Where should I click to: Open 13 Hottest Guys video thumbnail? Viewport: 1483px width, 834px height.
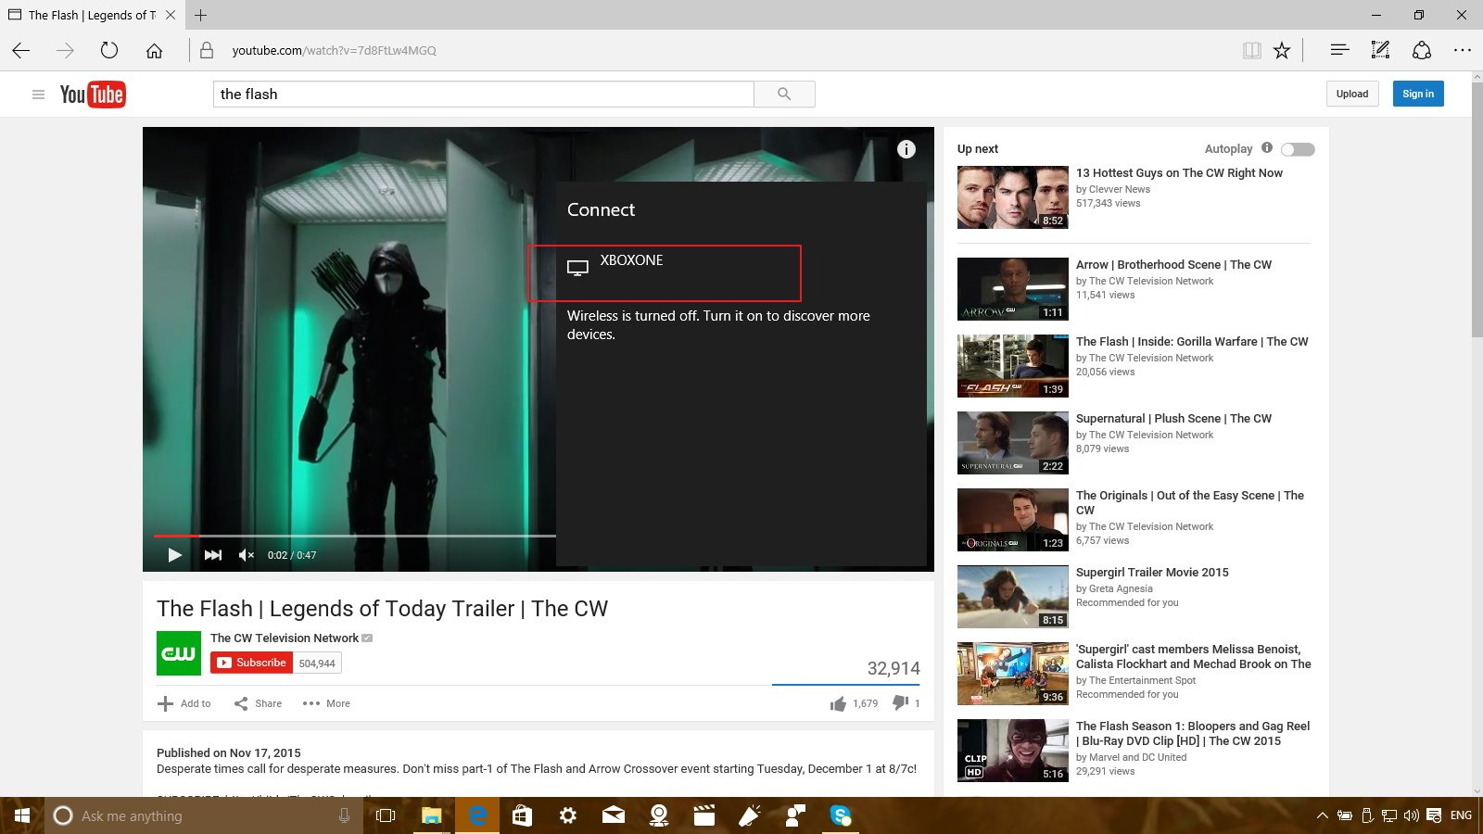1013,197
